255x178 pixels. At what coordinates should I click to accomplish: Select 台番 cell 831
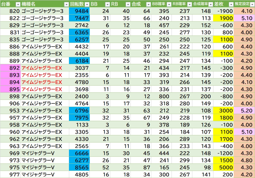[x=10, y=32]
